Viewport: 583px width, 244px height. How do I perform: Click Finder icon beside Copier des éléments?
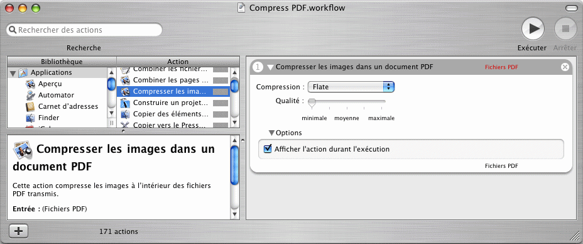(x=125, y=114)
